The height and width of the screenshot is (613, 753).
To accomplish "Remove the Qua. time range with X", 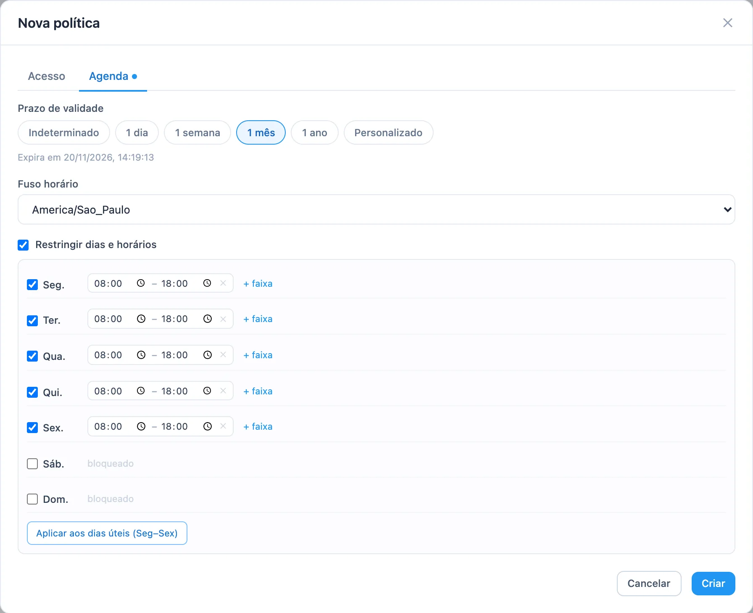I will point(223,355).
